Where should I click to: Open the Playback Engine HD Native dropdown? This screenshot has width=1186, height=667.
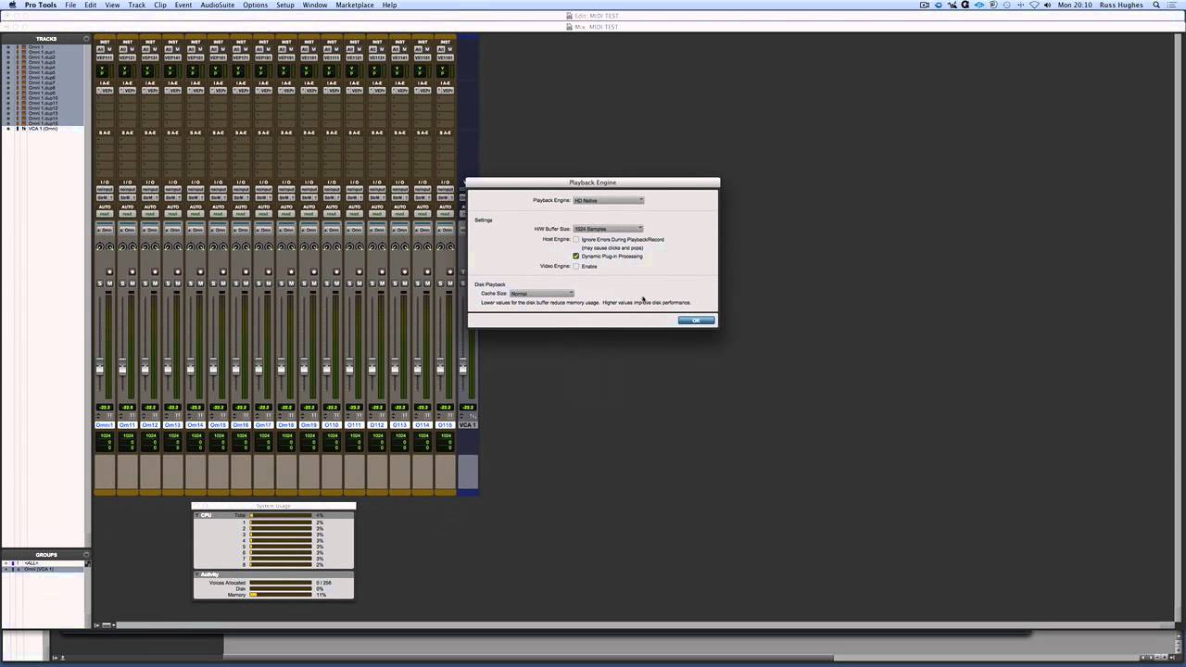tap(608, 200)
